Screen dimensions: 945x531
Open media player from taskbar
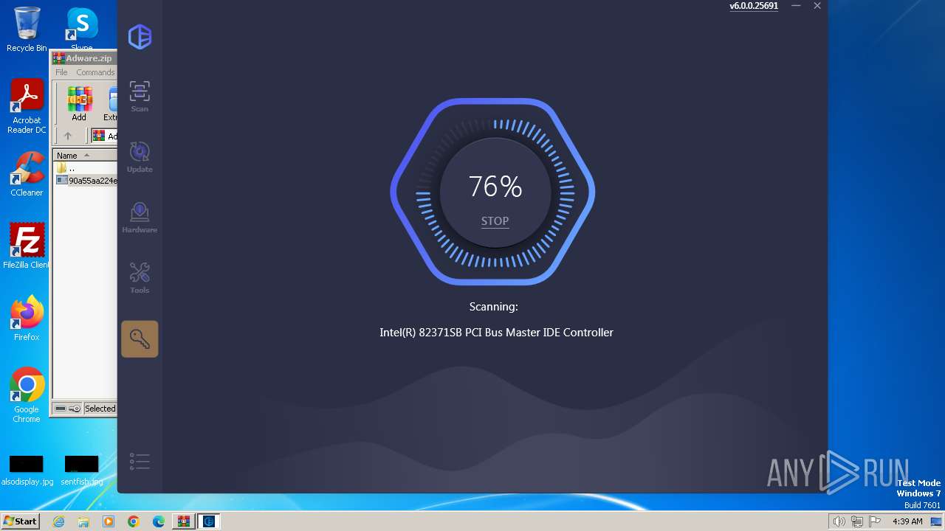(x=109, y=521)
